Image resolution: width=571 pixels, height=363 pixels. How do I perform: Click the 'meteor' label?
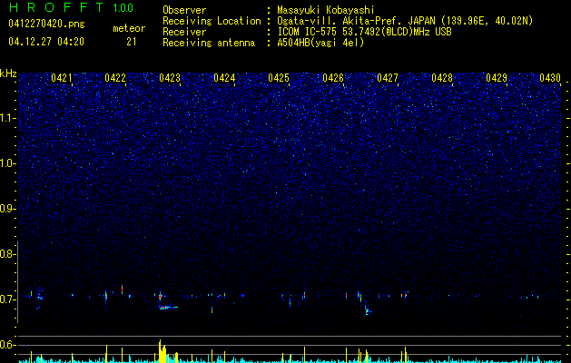(129, 28)
